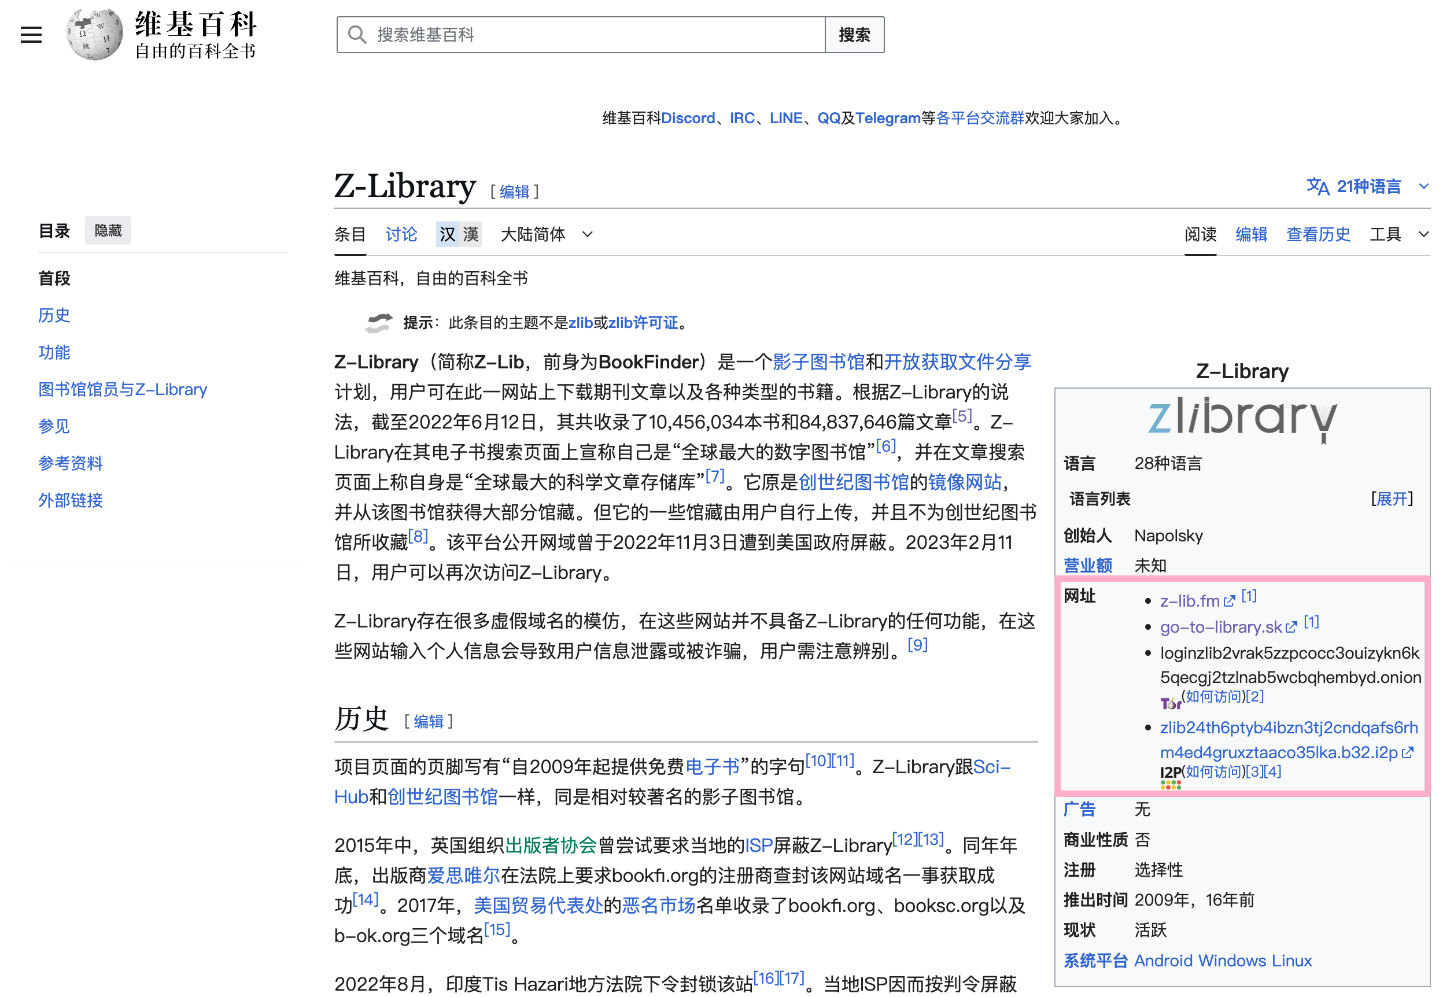Viewport: 1454px width, 997px height.
Task: Open the Windows platform link
Action: pyautogui.click(x=1232, y=960)
